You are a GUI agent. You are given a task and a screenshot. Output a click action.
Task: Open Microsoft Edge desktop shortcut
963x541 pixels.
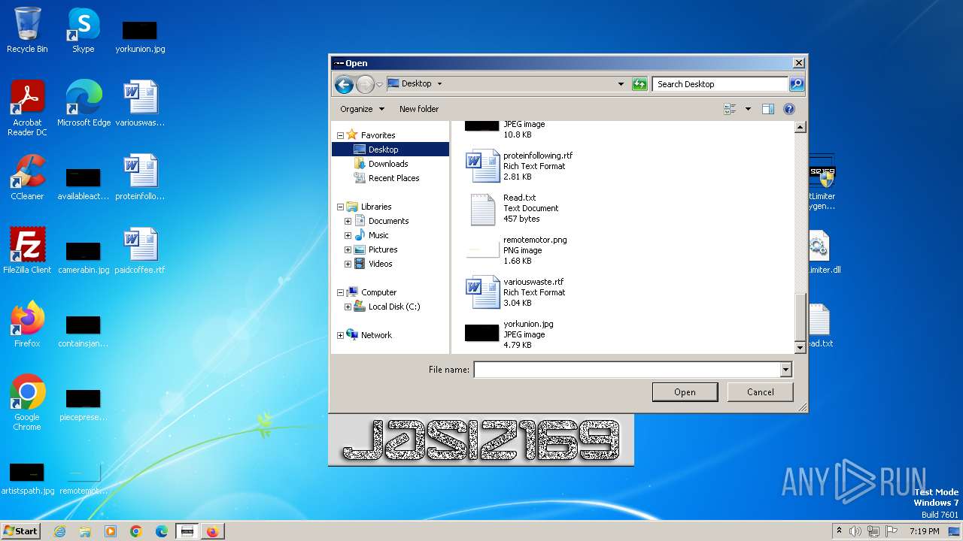84,103
